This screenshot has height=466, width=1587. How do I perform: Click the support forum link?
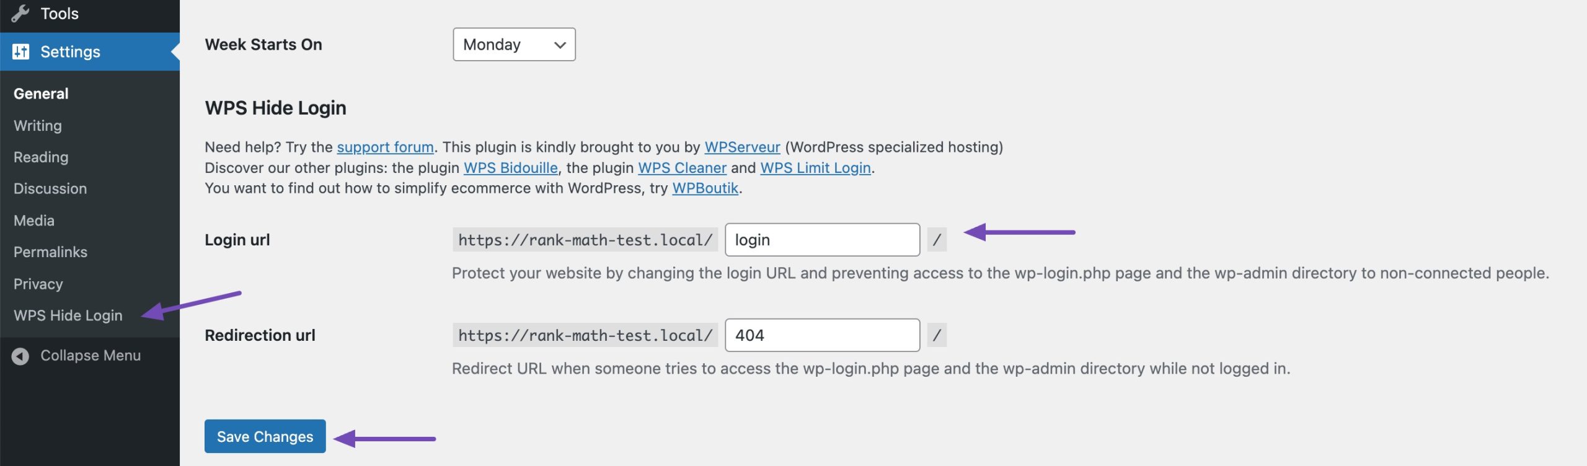385,147
